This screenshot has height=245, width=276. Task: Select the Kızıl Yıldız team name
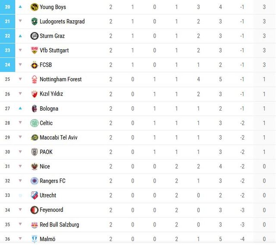click(51, 94)
